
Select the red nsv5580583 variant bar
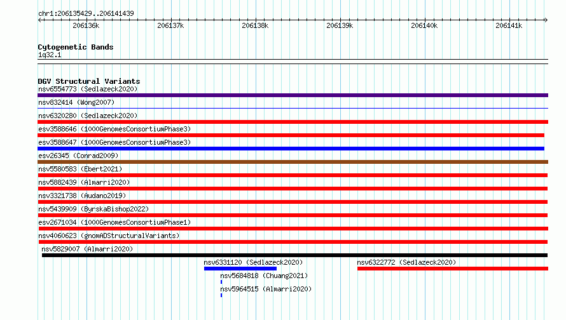click(293, 175)
